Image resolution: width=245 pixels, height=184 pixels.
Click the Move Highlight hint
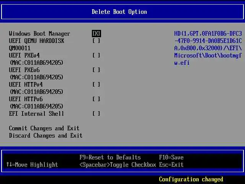pos(32,164)
